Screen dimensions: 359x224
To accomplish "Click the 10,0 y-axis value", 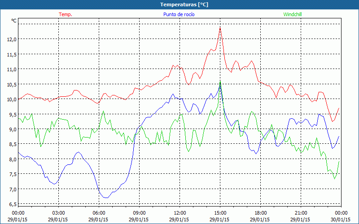I will coord(12,99).
